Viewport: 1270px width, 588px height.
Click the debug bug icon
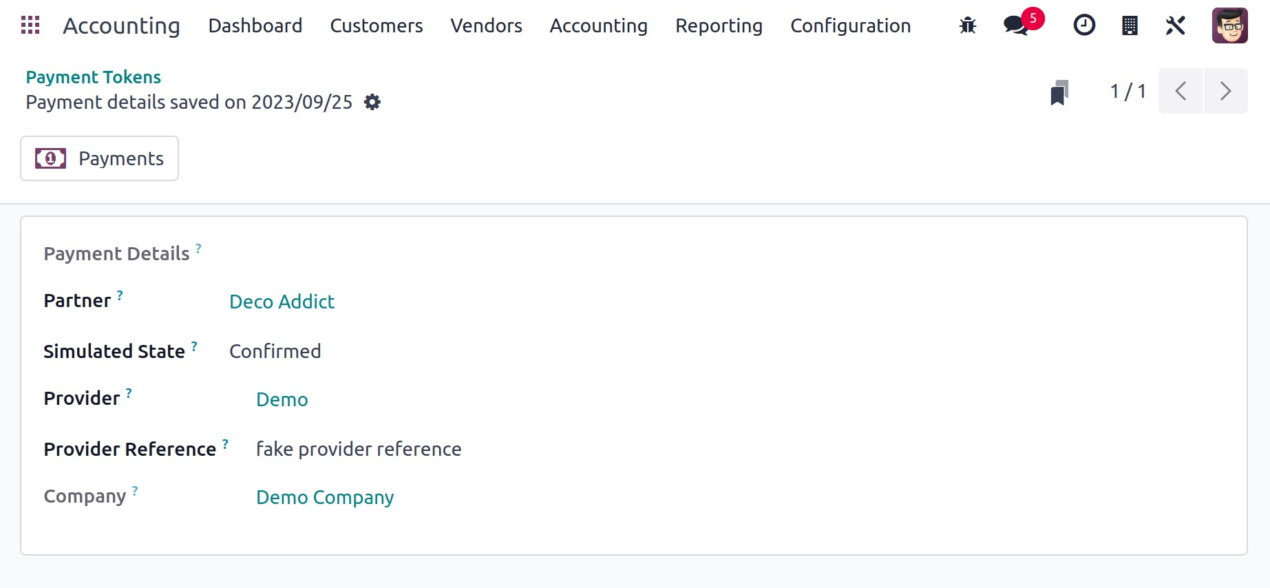pyautogui.click(x=968, y=25)
